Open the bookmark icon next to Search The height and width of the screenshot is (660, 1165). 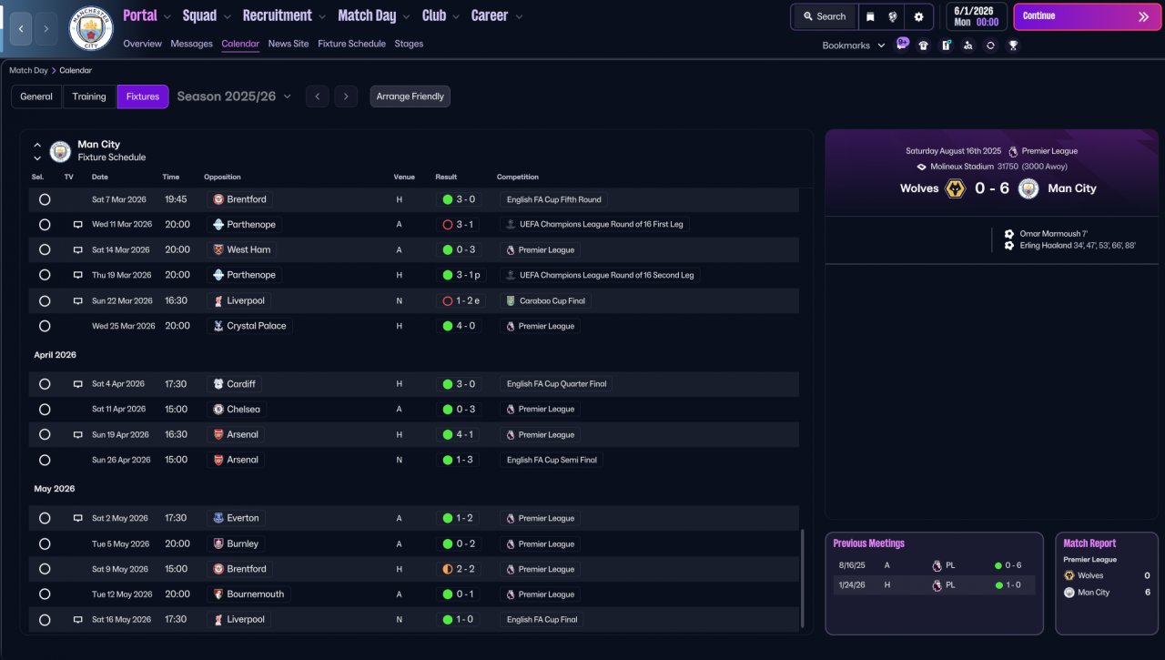click(870, 16)
